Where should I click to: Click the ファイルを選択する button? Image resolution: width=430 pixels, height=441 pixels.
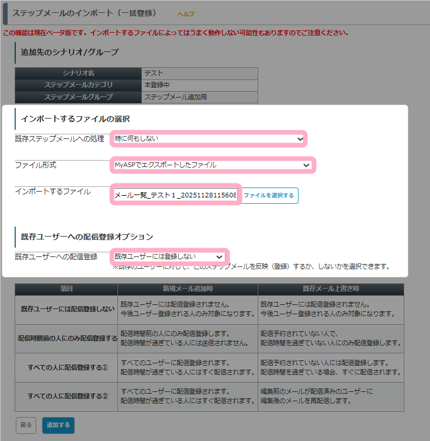click(x=269, y=196)
